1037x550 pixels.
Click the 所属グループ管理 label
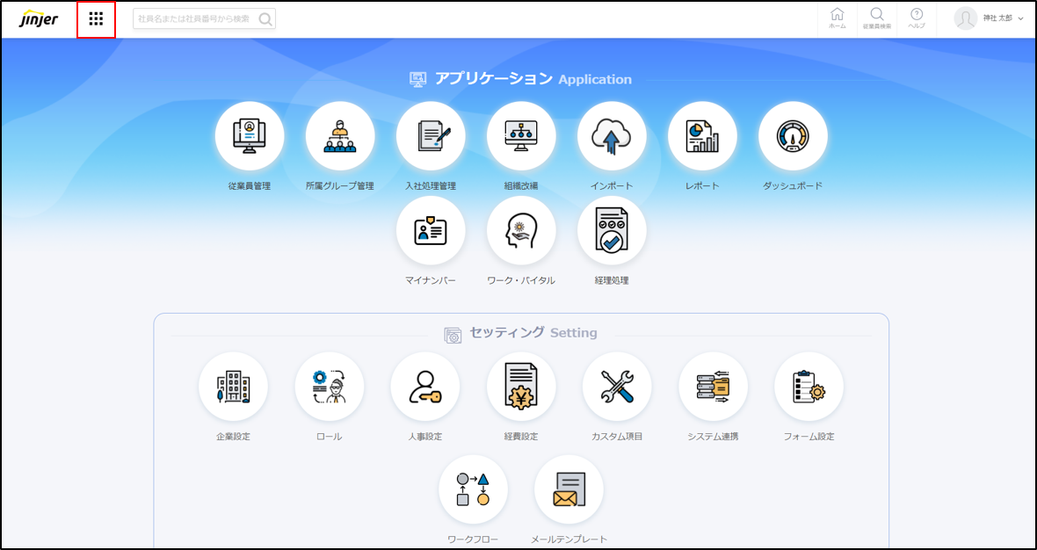coord(340,185)
